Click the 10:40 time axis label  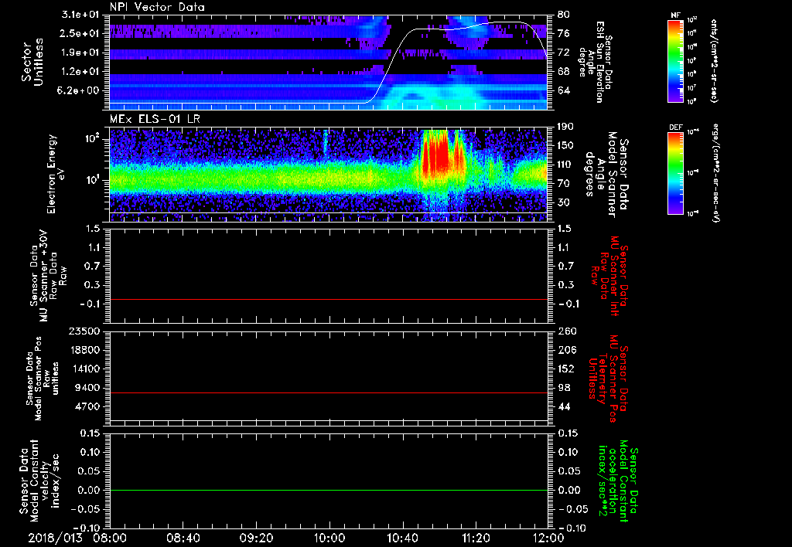[x=402, y=538]
